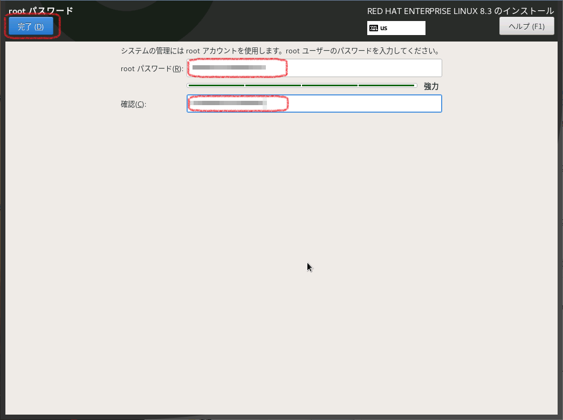The width and height of the screenshot is (563, 420).
Task: Click the root account instruction sentence
Action: point(280,51)
